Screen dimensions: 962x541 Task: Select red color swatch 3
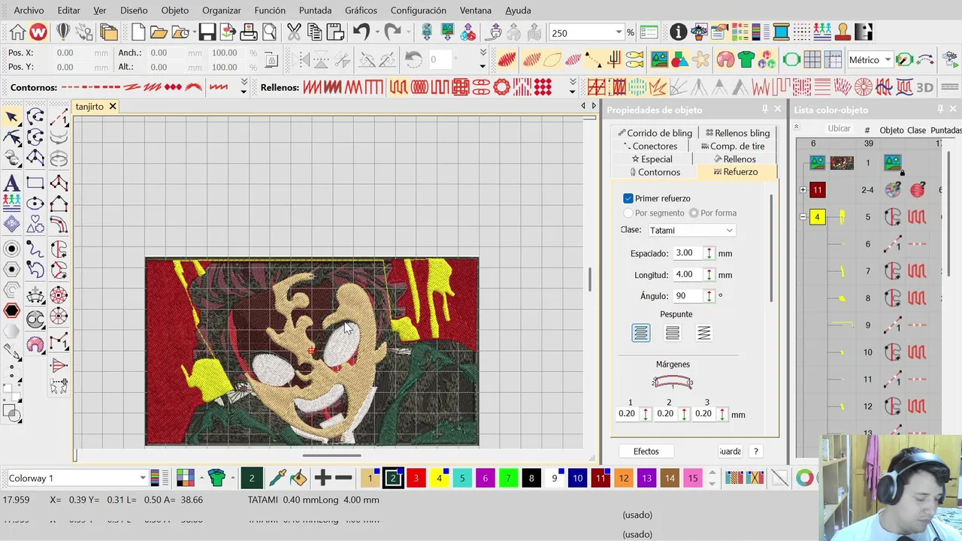coord(416,478)
